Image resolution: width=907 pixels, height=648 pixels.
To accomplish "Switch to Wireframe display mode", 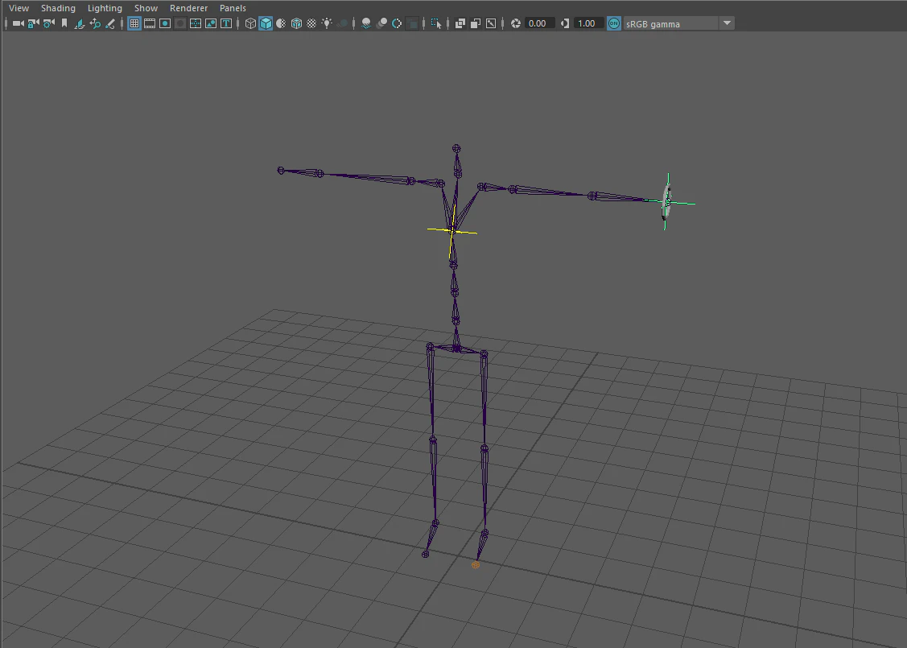I will [250, 23].
